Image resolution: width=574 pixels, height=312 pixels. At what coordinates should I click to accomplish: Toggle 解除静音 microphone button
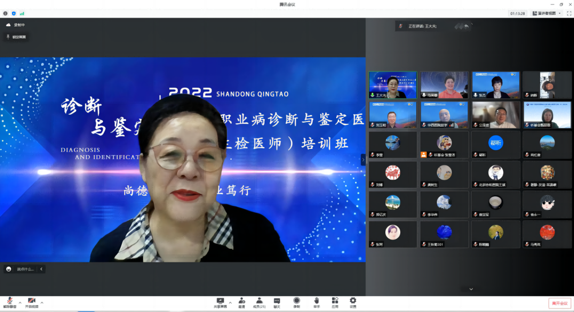10,302
